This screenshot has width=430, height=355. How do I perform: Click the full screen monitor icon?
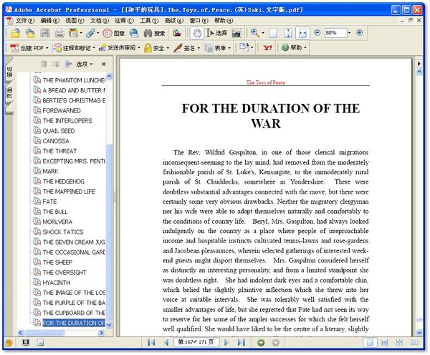tap(26, 342)
